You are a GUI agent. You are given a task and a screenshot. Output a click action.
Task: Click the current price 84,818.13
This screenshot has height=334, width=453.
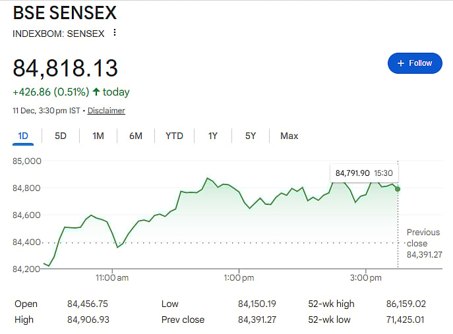pyautogui.click(x=65, y=68)
